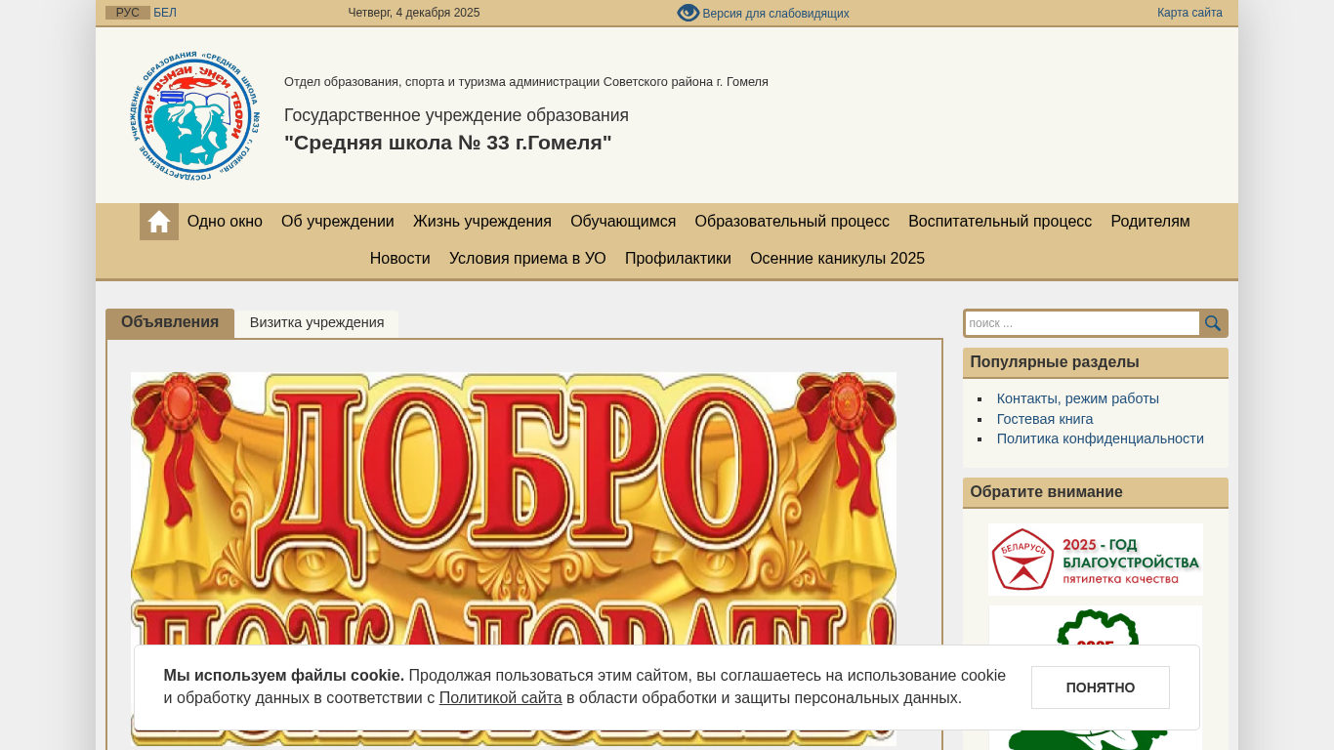Open Осенние каникулы 2025 menu item
Viewport: 1334px width, 750px height.
tap(837, 259)
